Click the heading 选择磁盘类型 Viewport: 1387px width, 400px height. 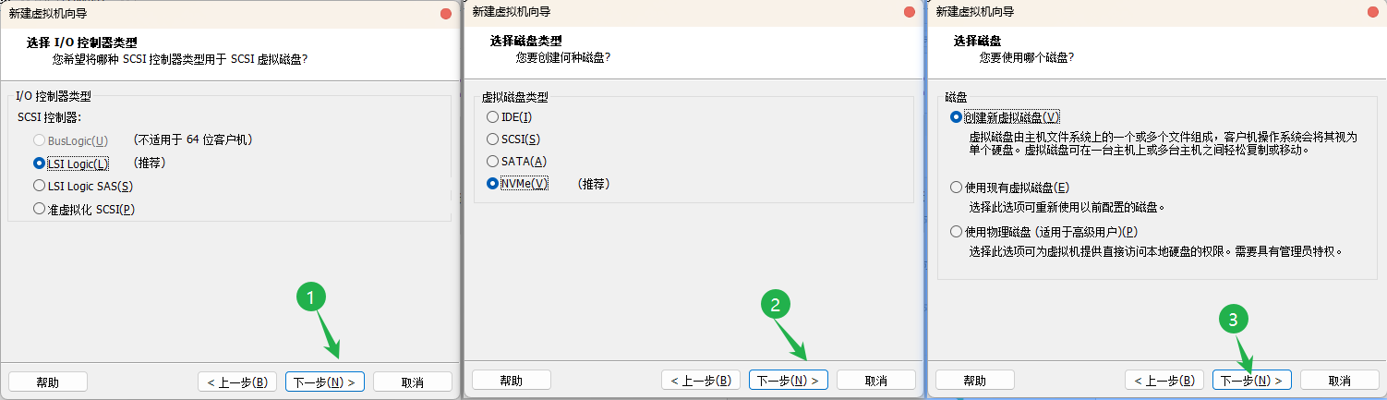(x=526, y=42)
